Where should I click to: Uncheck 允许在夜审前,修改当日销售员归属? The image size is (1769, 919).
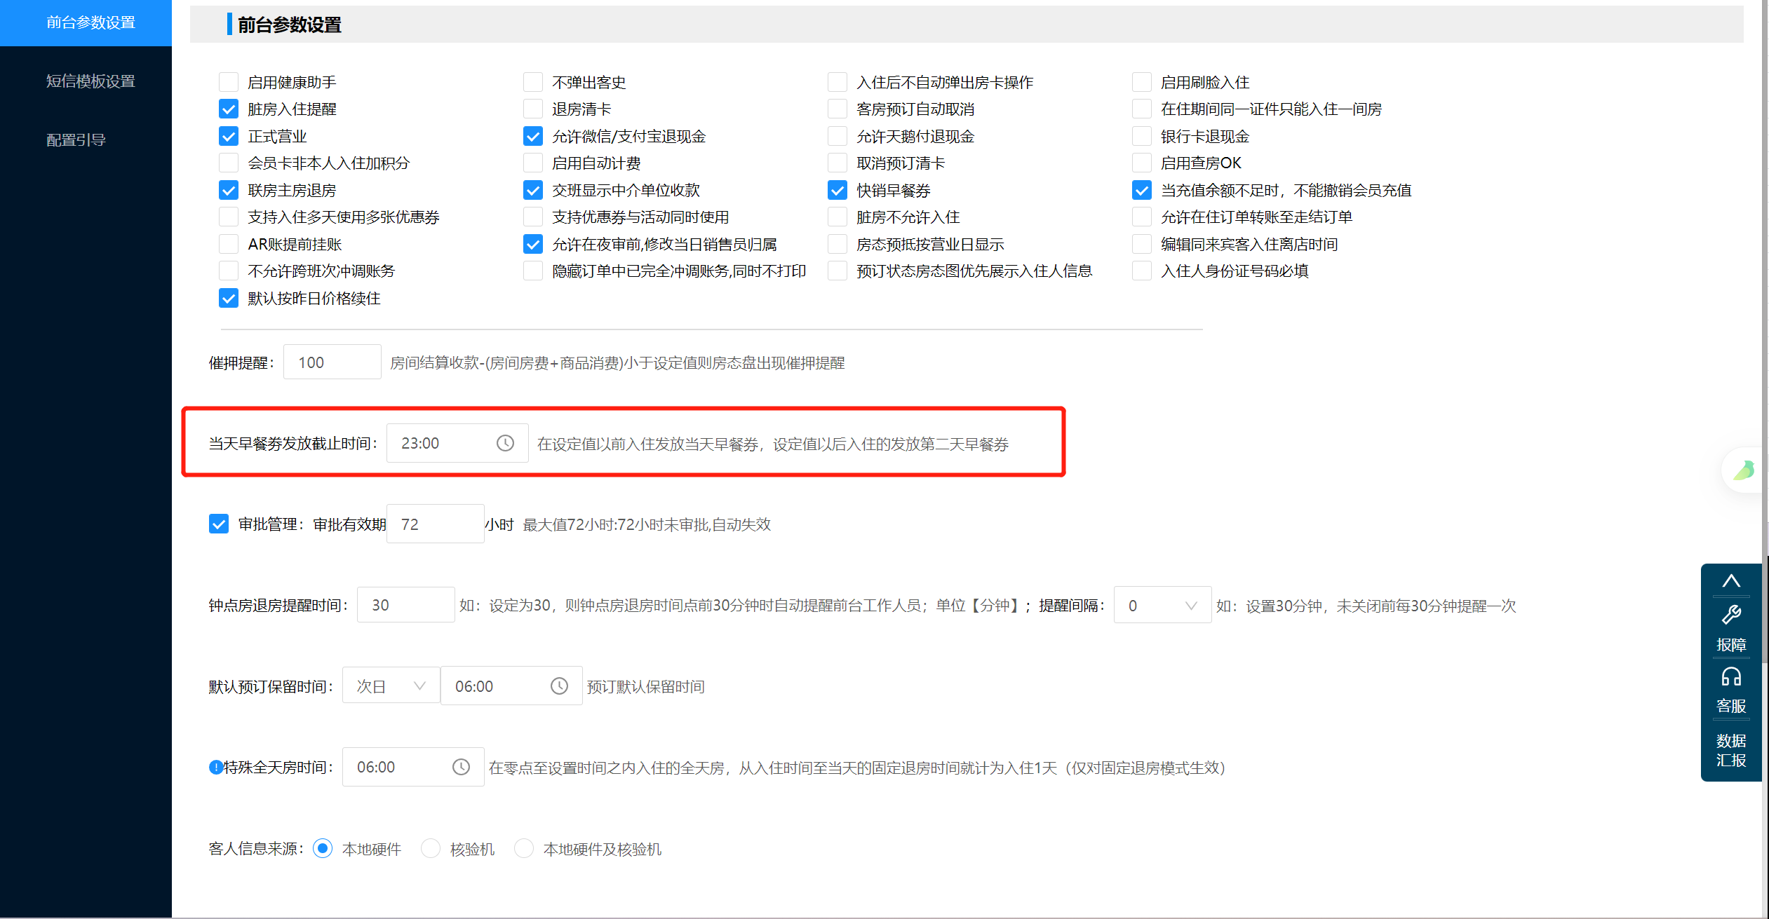(x=533, y=244)
